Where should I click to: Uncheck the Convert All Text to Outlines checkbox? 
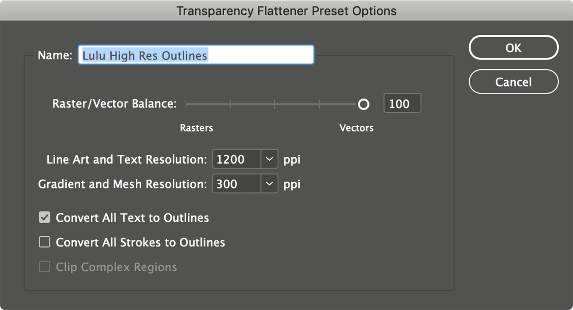coord(45,218)
